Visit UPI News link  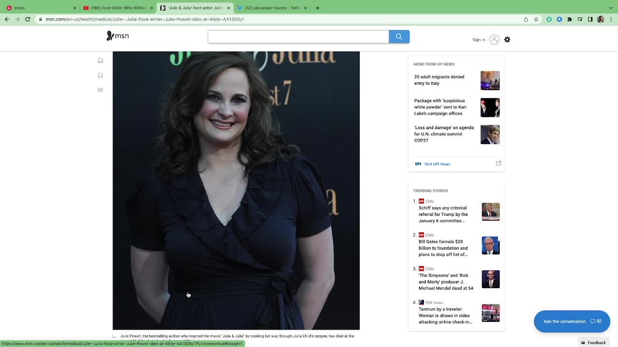point(437,164)
